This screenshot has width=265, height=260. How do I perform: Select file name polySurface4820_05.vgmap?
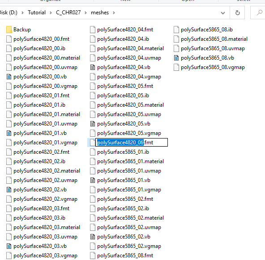click(x=129, y=133)
